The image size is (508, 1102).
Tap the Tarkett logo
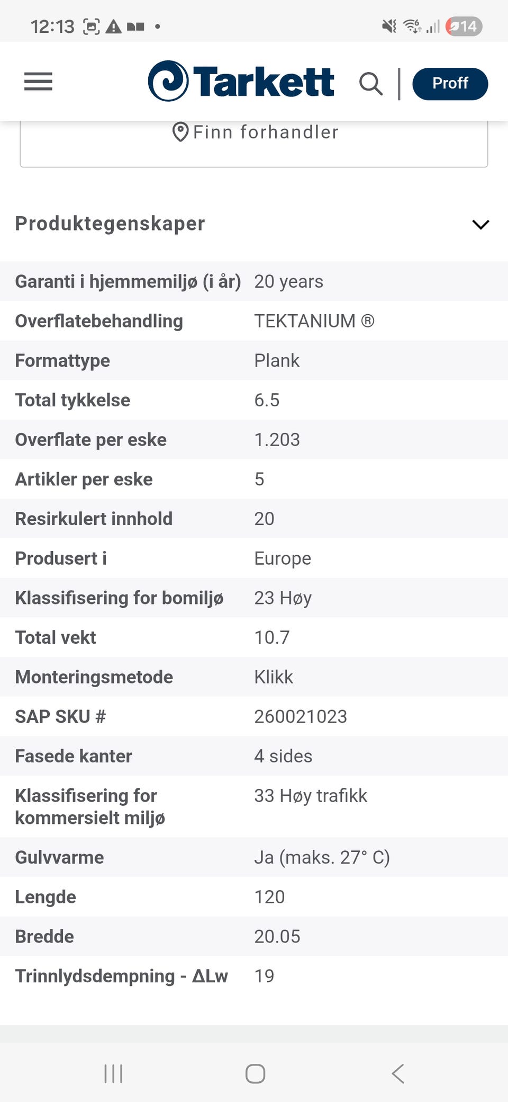[241, 81]
